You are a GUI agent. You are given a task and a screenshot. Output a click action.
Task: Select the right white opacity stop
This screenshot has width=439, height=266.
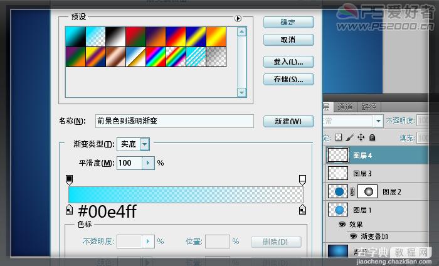pyautogui.click(x=302, y=180)
